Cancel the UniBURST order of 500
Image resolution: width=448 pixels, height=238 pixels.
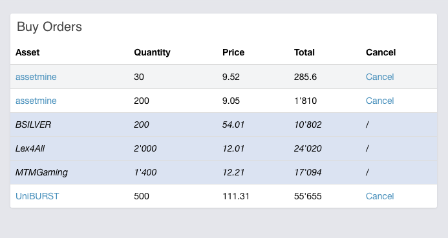379,196
